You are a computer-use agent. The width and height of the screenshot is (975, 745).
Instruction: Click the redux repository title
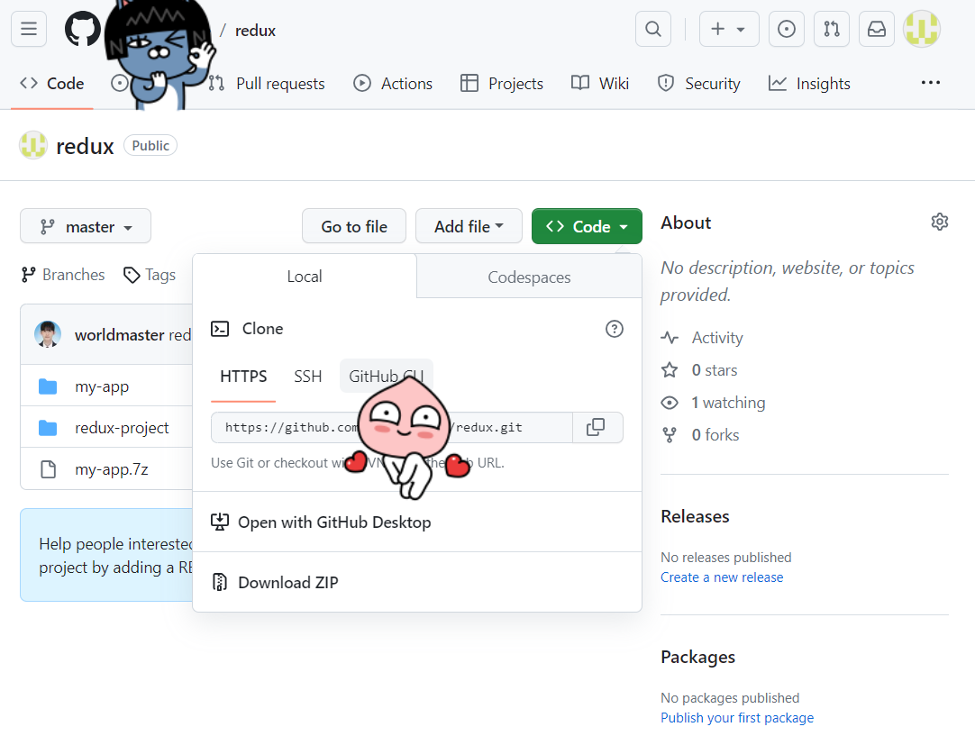pos(86,146)
